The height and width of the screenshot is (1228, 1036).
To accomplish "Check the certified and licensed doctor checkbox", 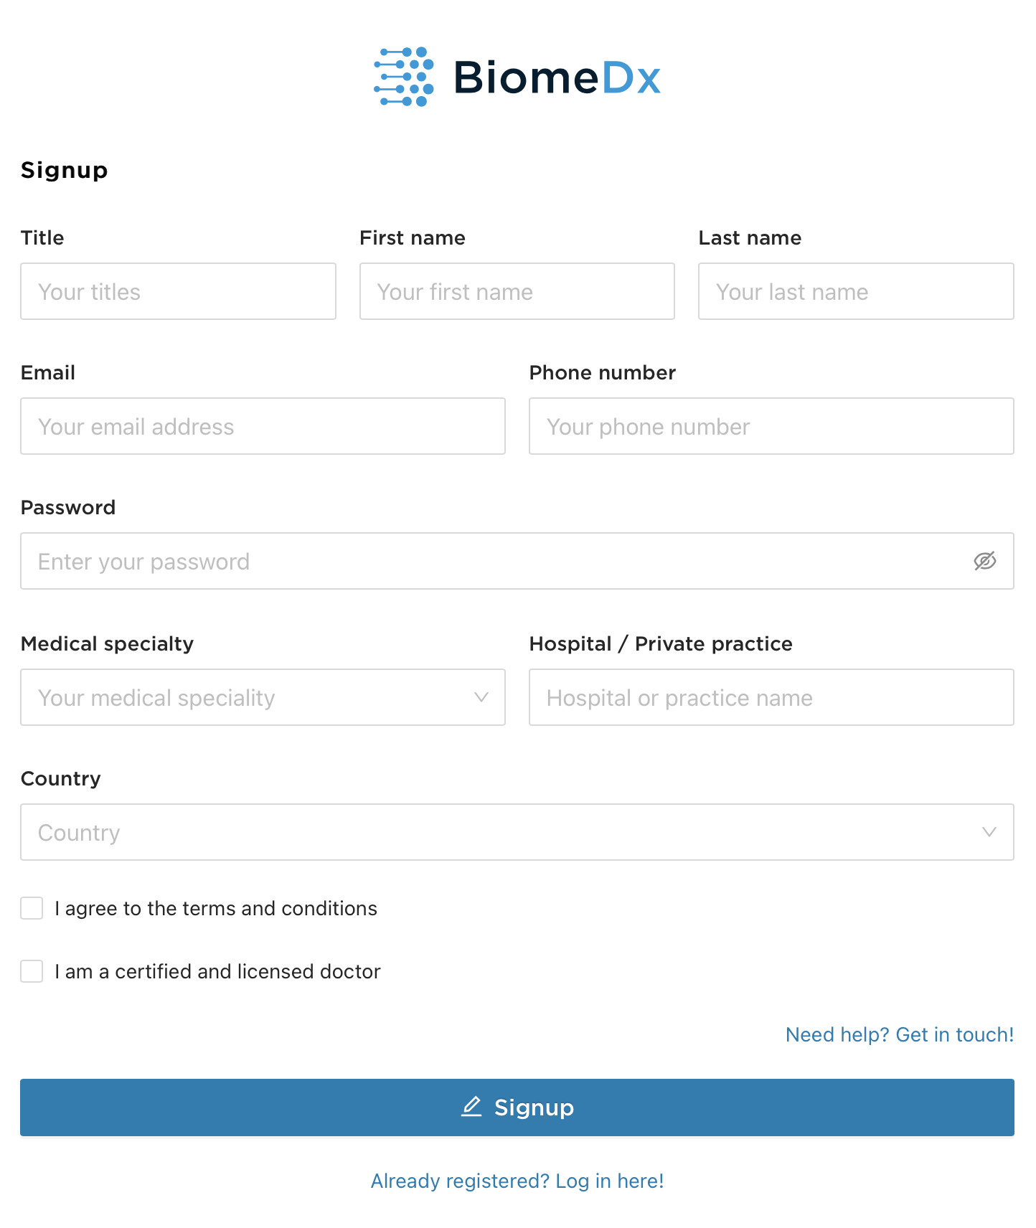I will pos(32,971).
